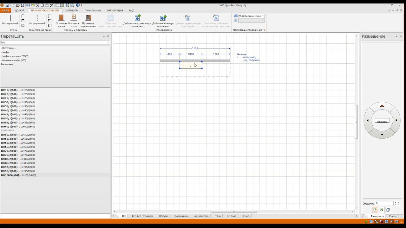Switch to the ДОМОЙ ribbon tab

click(x=19, y=10)
